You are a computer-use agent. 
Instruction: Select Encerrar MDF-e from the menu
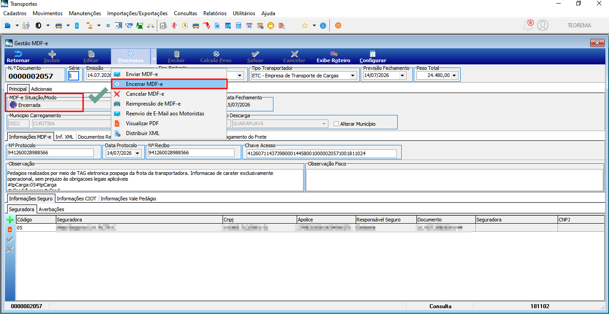[169, 84]
